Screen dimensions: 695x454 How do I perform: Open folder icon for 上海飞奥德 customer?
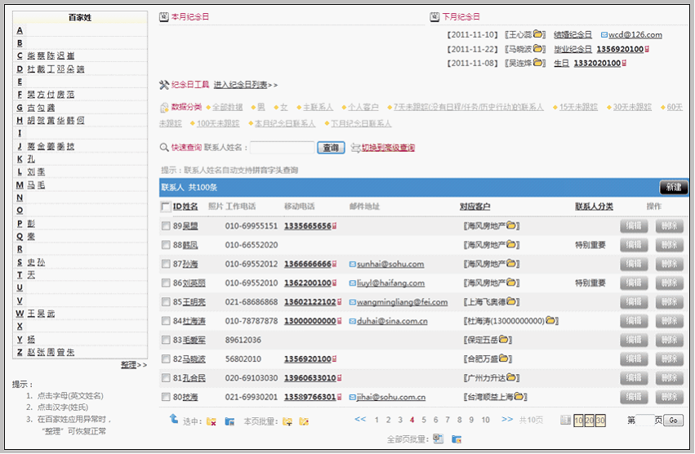click(x=521, y=302)
